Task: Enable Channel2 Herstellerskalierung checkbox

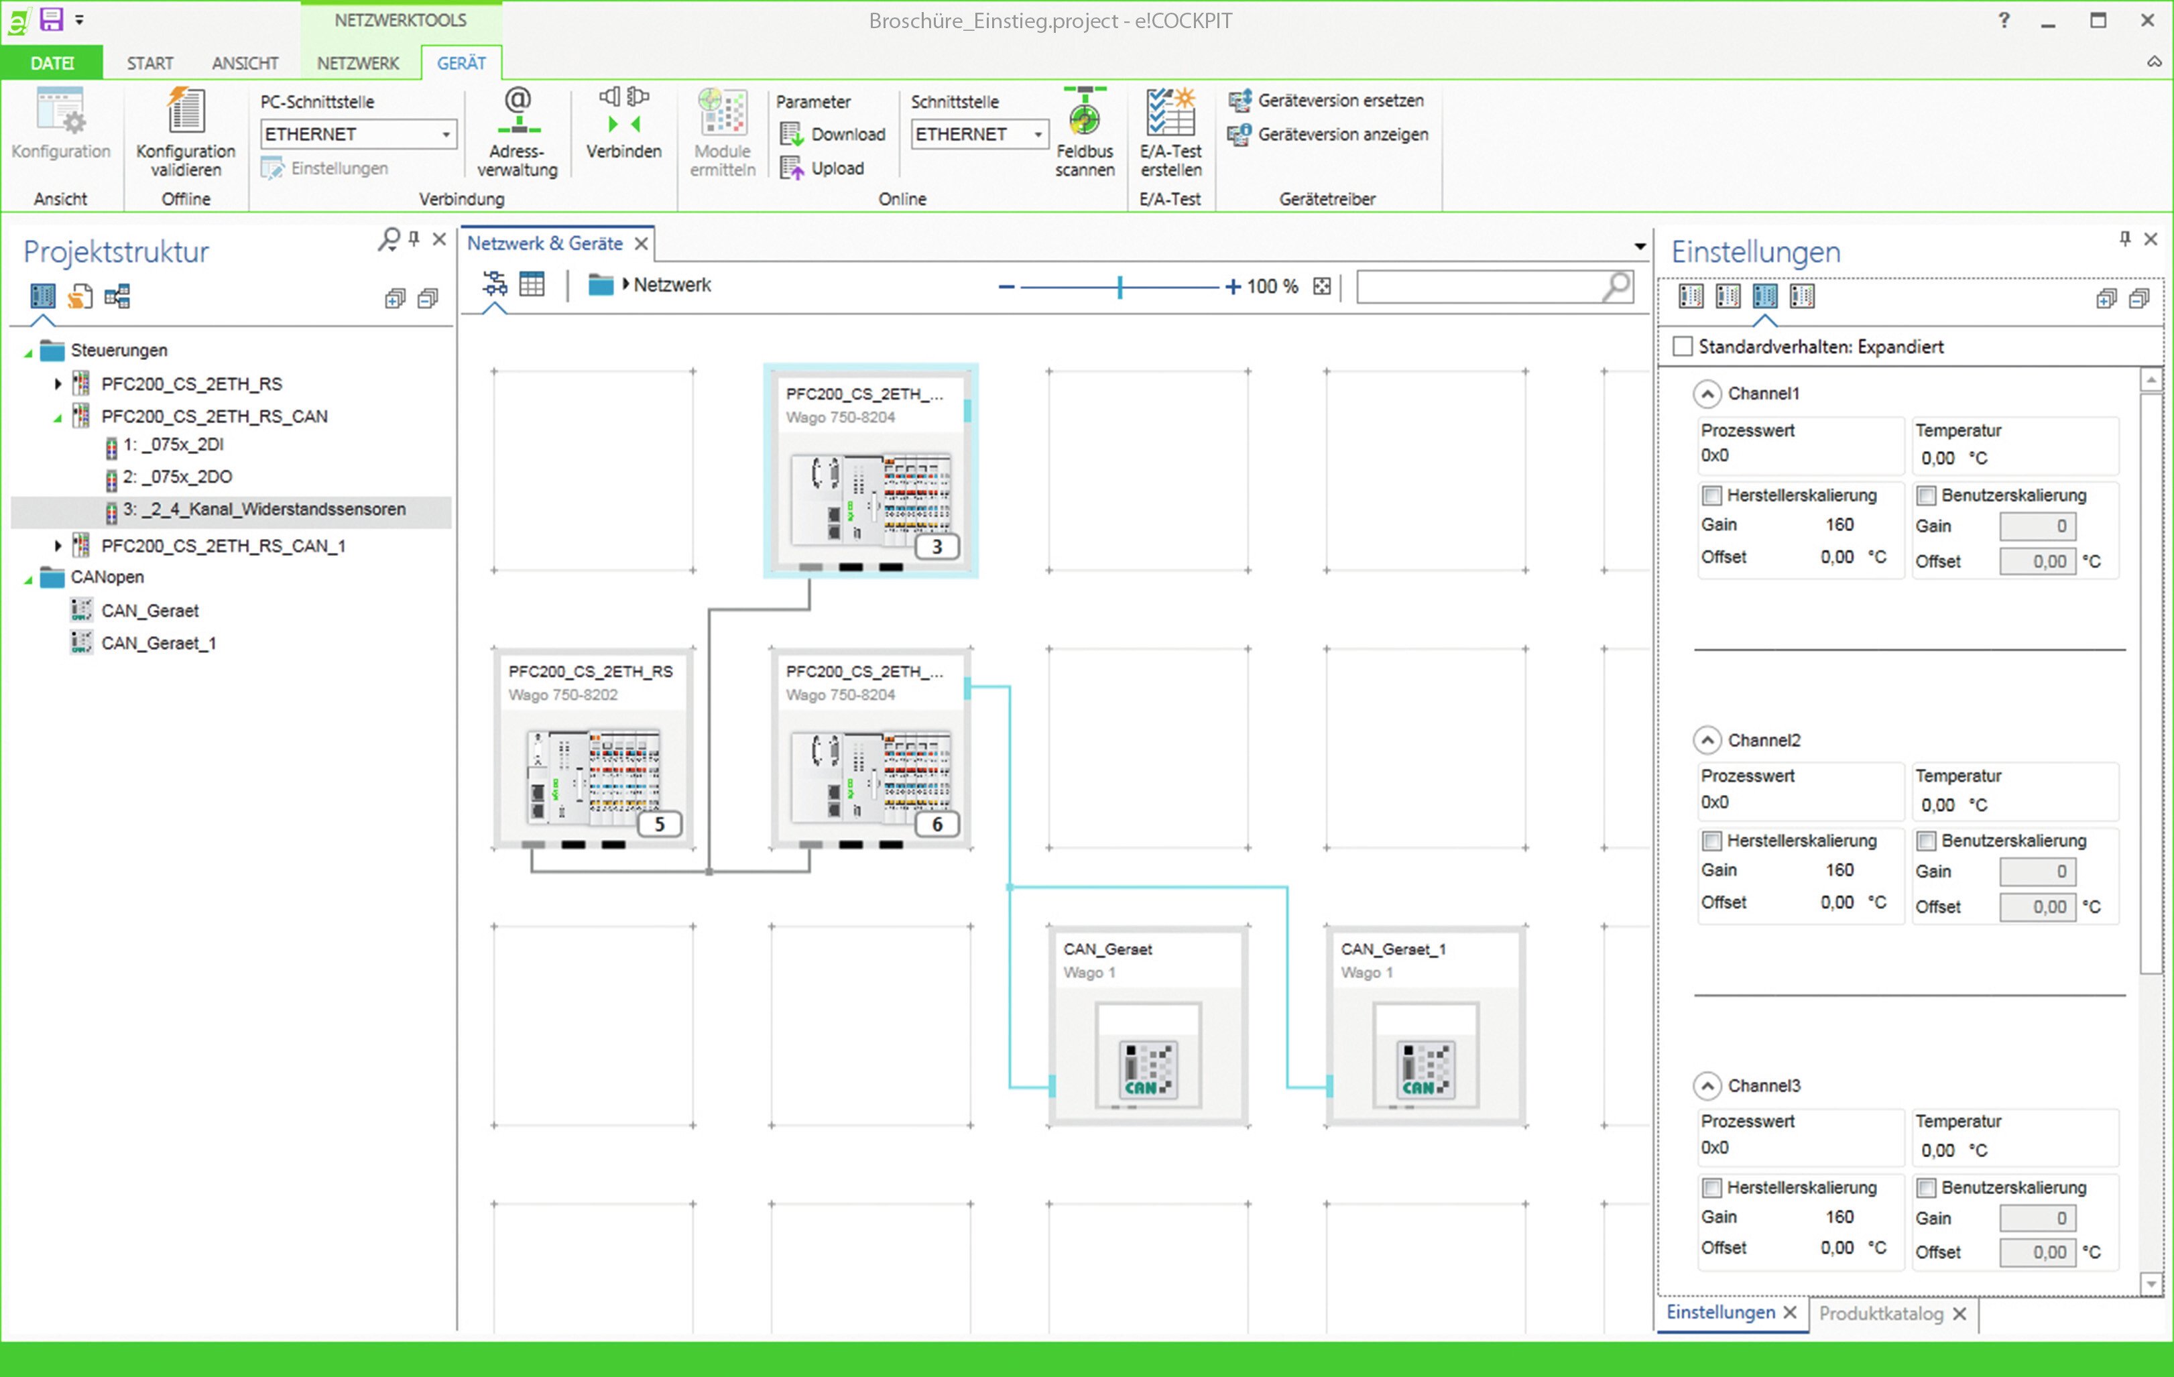Action: (x=1711, y=841)
